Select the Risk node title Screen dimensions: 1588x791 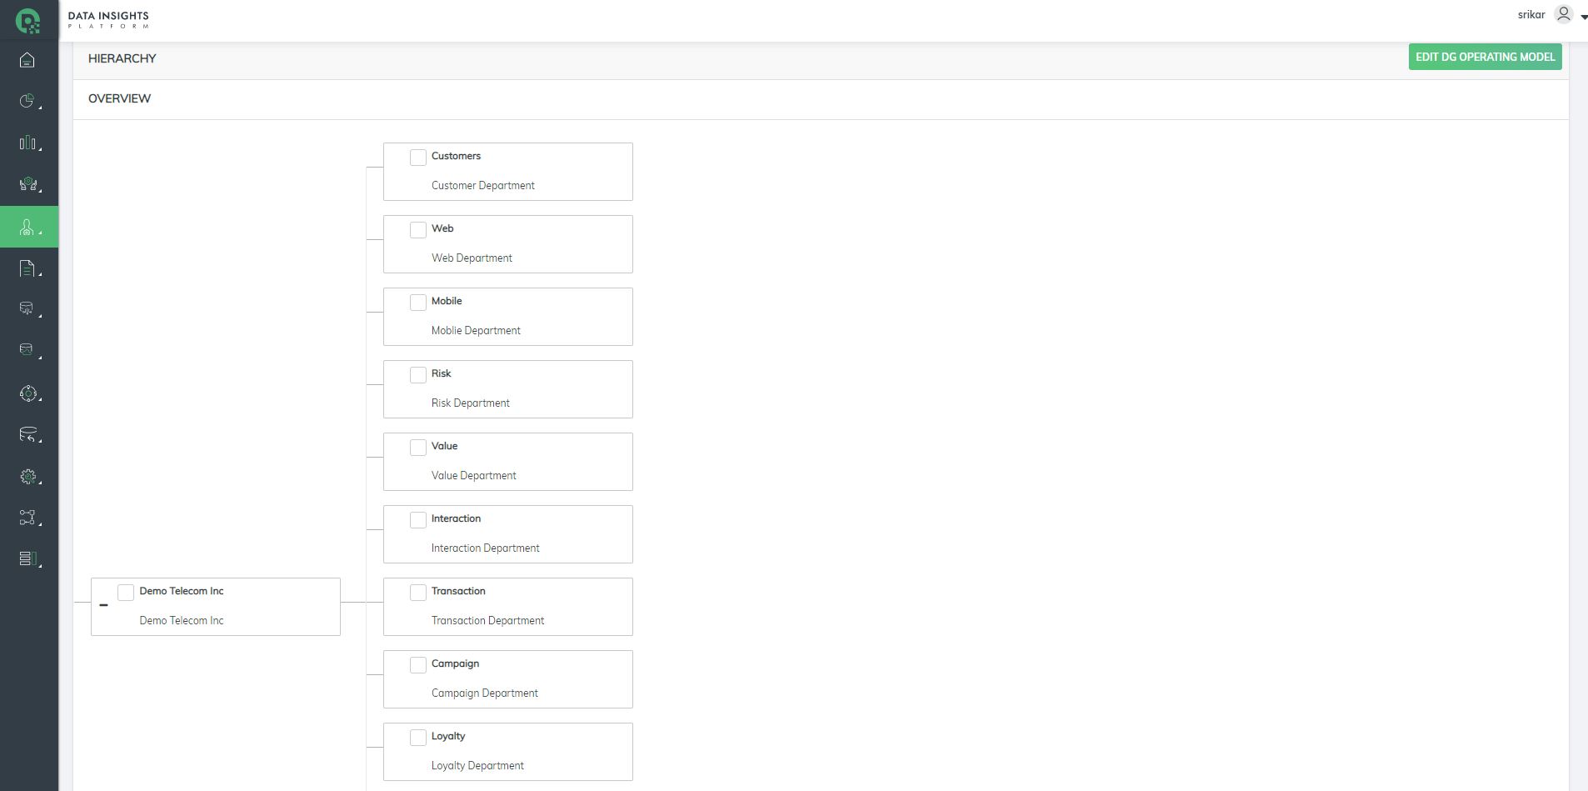click(441, 373)
